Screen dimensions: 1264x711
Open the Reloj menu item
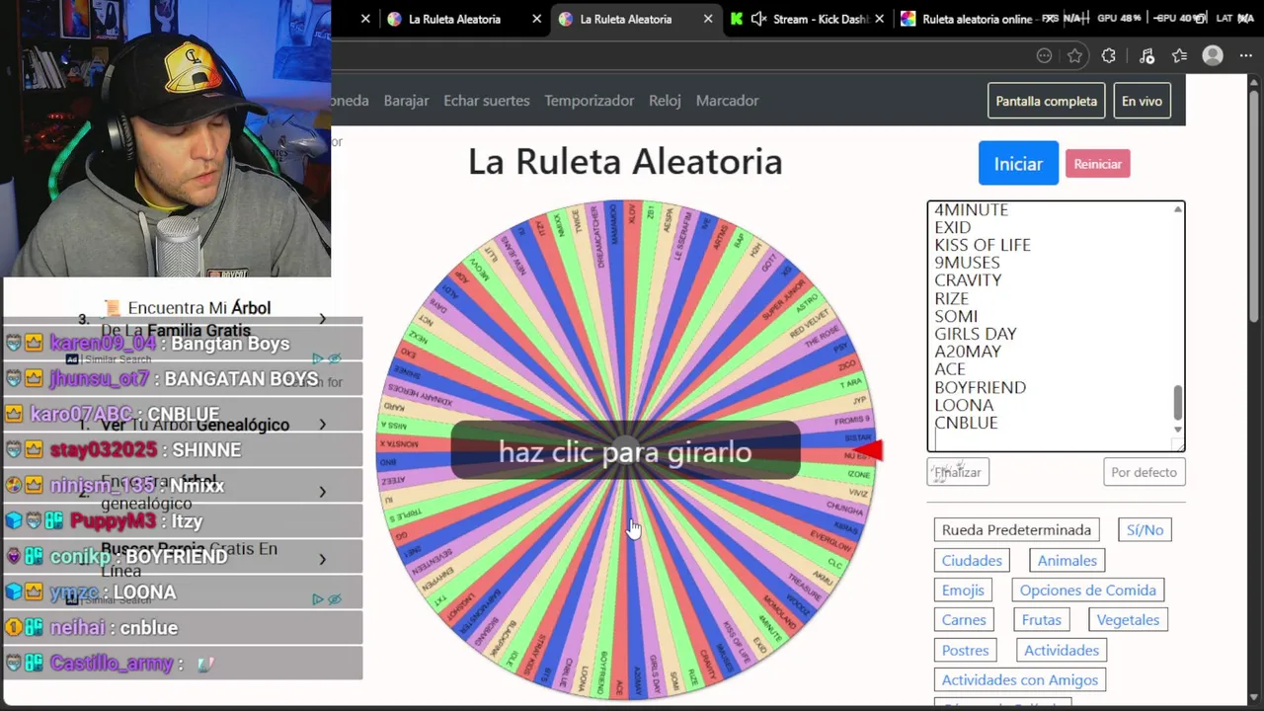(x=665, y=101)
